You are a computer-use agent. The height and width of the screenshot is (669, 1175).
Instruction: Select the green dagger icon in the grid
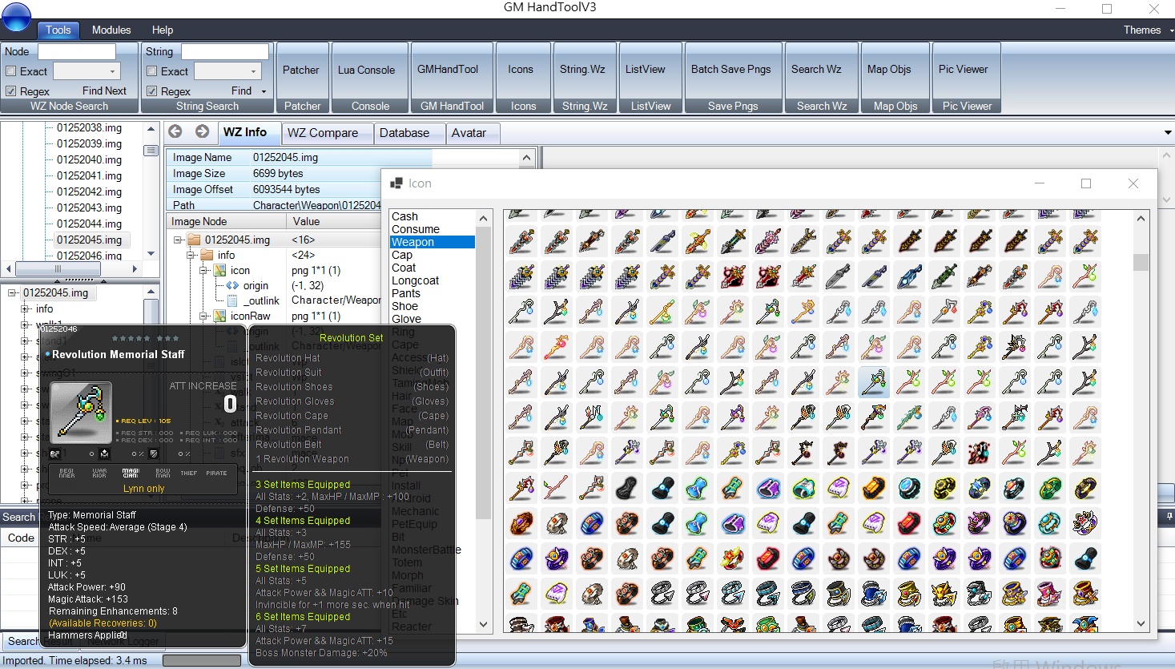coord(944,276)
